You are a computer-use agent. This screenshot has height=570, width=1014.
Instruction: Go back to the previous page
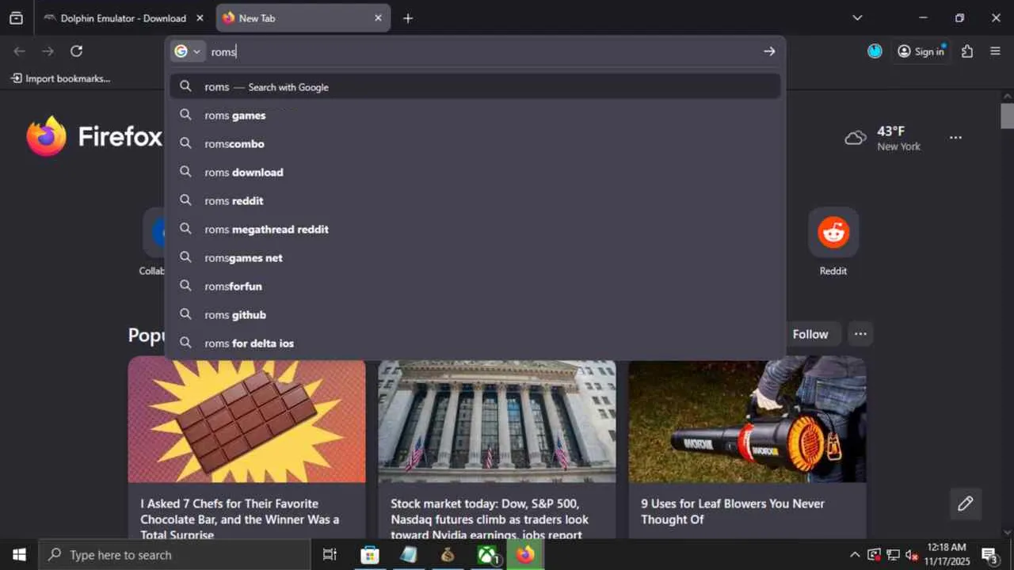pos(19,51)
